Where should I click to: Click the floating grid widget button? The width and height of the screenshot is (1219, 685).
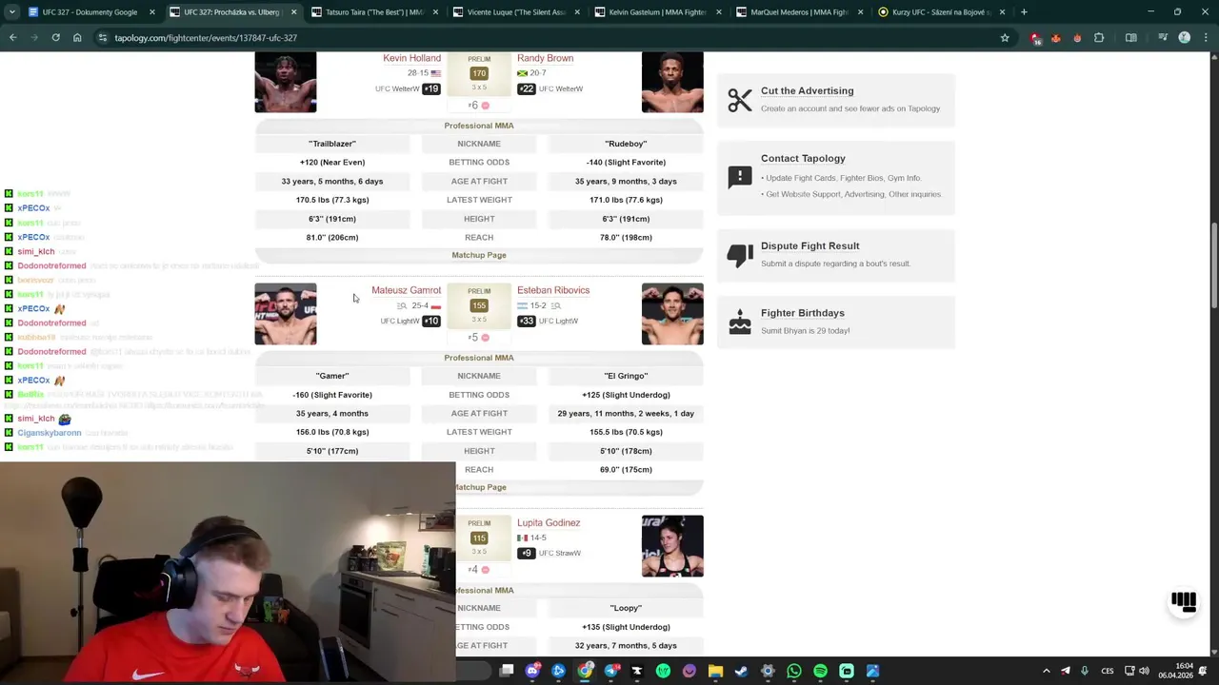pos(1184,601)
